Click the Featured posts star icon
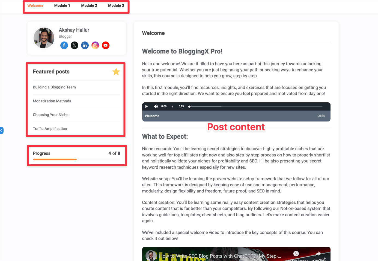The width and height of the screenshot is (378, 261). point(116,72)
